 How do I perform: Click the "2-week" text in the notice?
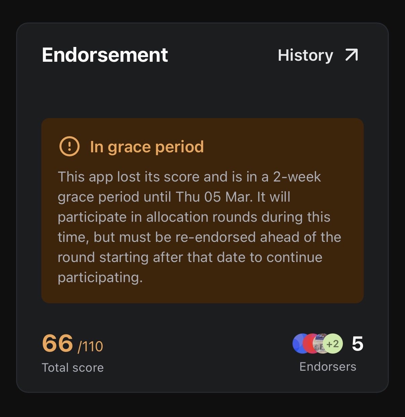(x=297, y=177)
